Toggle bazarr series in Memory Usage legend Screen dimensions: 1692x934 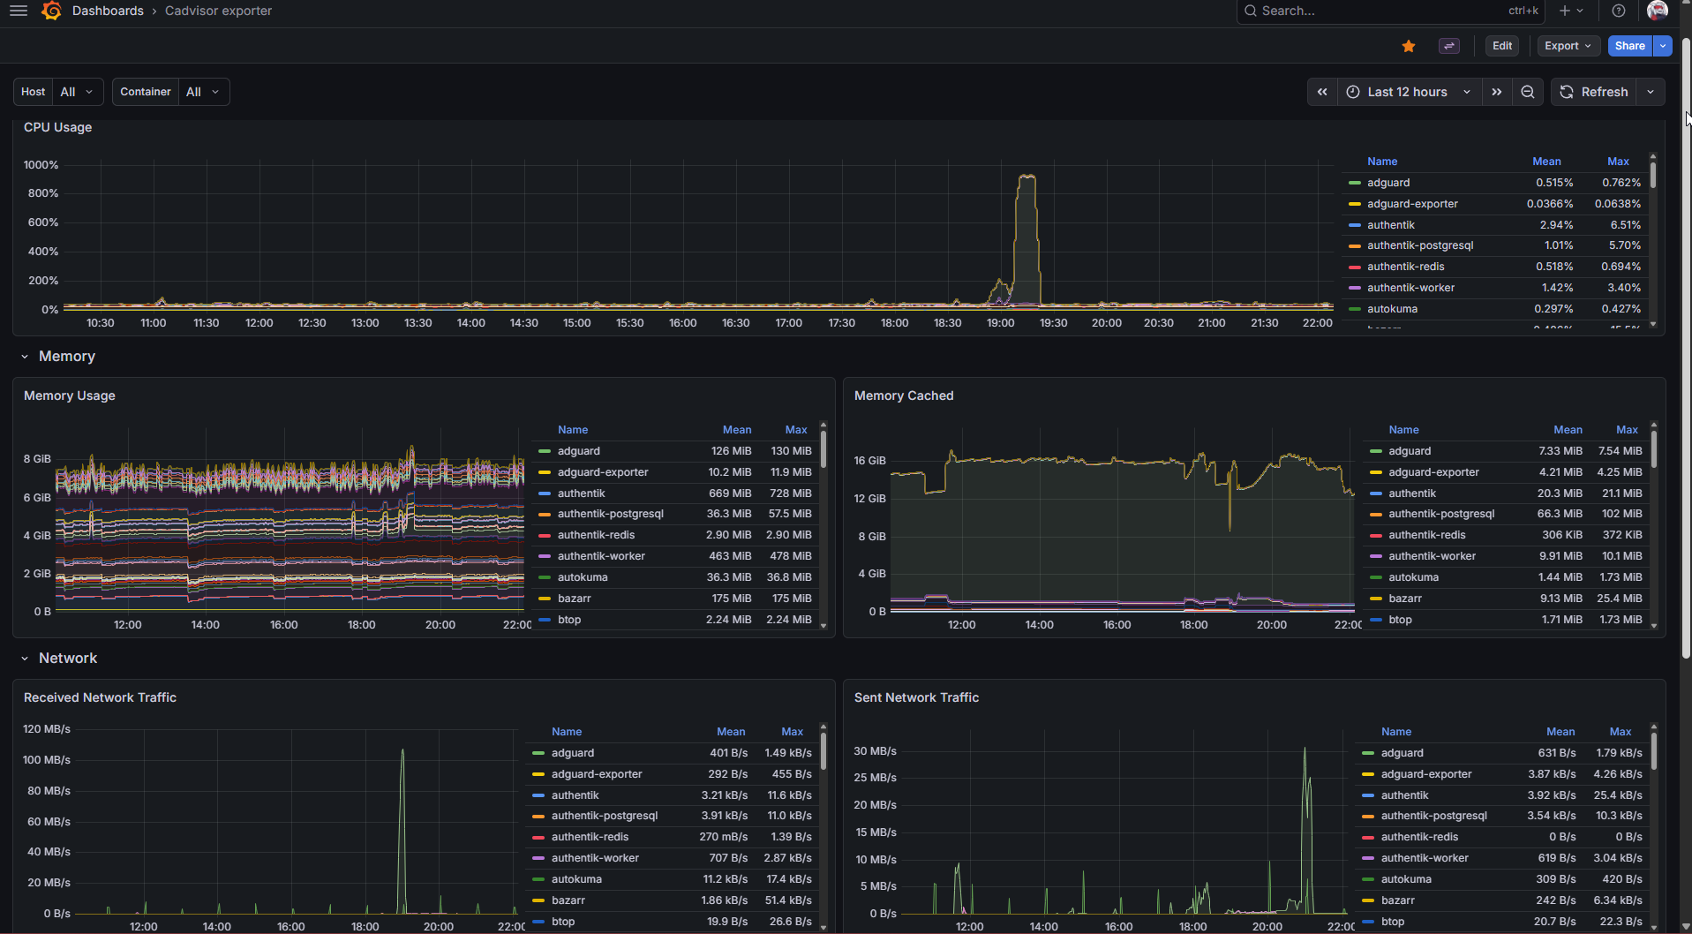click(574, 599)
